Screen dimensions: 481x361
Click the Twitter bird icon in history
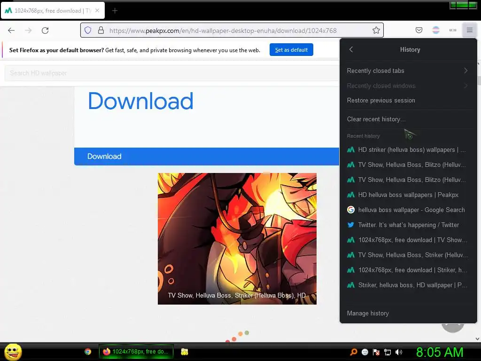pos(350,225)
